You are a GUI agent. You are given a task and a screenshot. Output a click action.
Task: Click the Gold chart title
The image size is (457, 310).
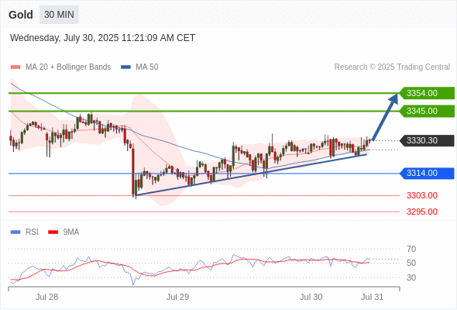pos(21,15)
